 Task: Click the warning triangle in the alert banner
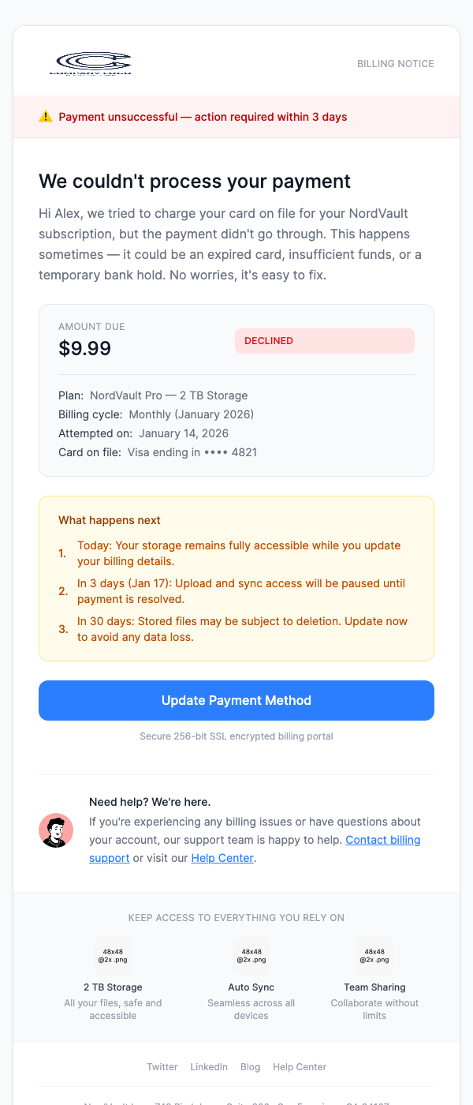(46, 116)
